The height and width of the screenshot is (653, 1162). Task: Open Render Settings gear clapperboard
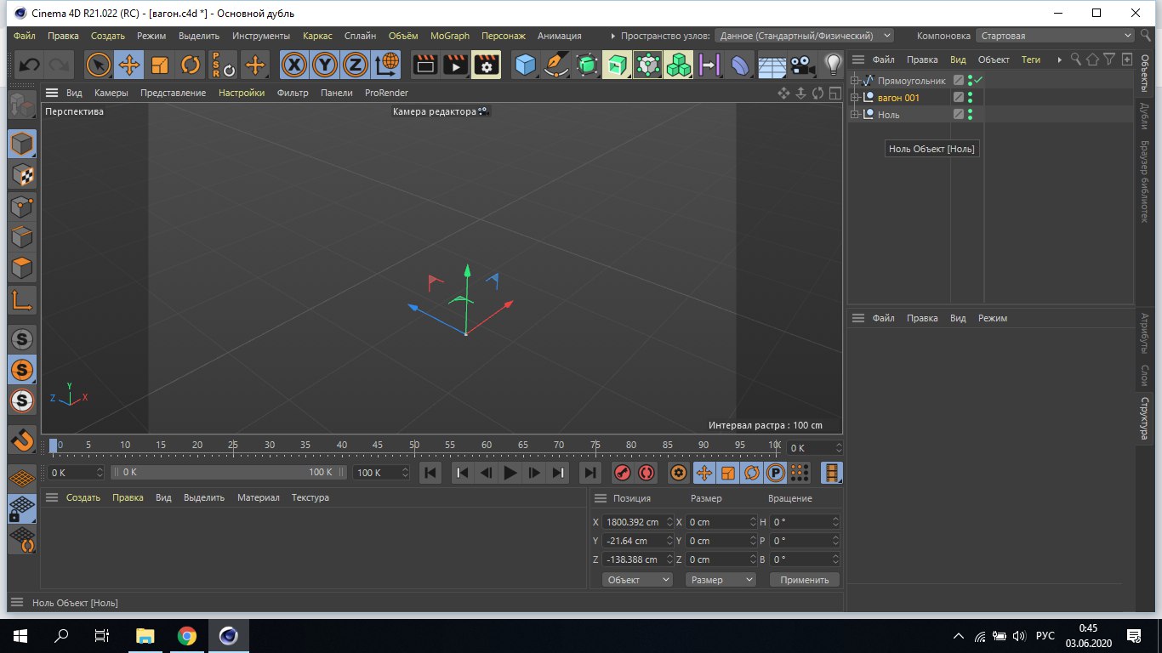(487, 65)
